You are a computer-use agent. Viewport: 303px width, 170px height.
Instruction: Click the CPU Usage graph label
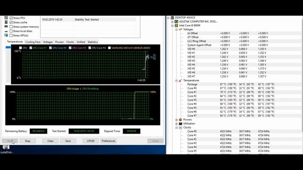[x=72, y=89]
